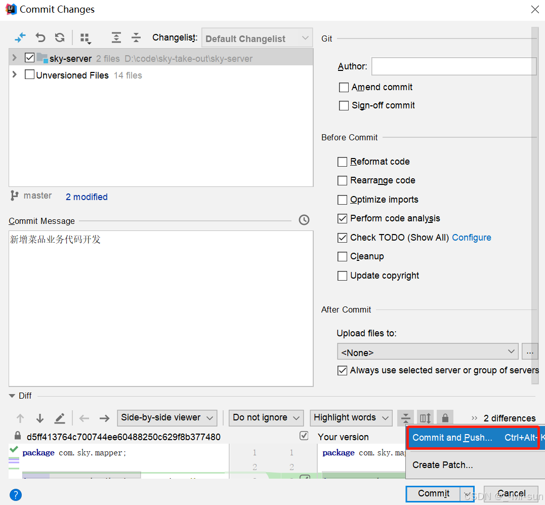Click the Collapse All icon

coord(136,37)
